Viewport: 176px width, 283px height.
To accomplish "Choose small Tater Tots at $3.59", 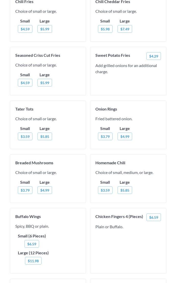I will pos(25,136).
